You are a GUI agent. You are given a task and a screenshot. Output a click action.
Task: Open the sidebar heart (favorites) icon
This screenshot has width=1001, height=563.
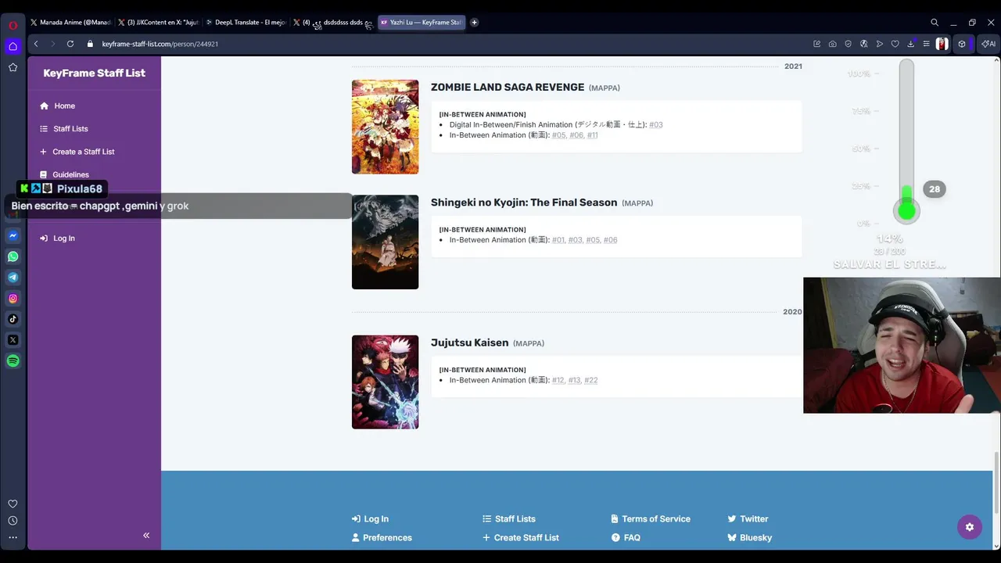(13, 504)
